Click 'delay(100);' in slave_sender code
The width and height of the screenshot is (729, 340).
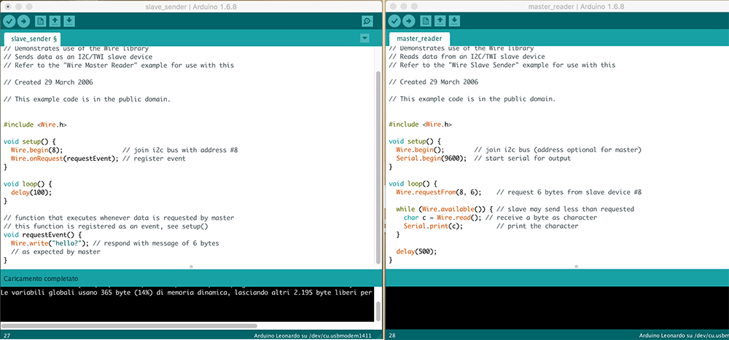coord(31,192)
